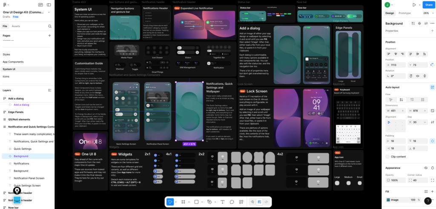Activate the Text tool
This screenshot has height=209, width=436.
pos(222,202)
